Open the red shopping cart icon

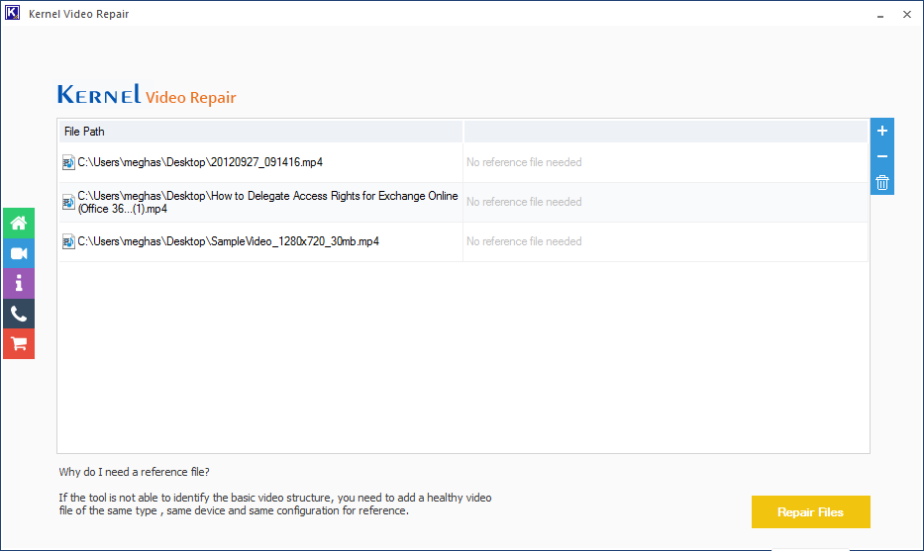click(19, 344)
